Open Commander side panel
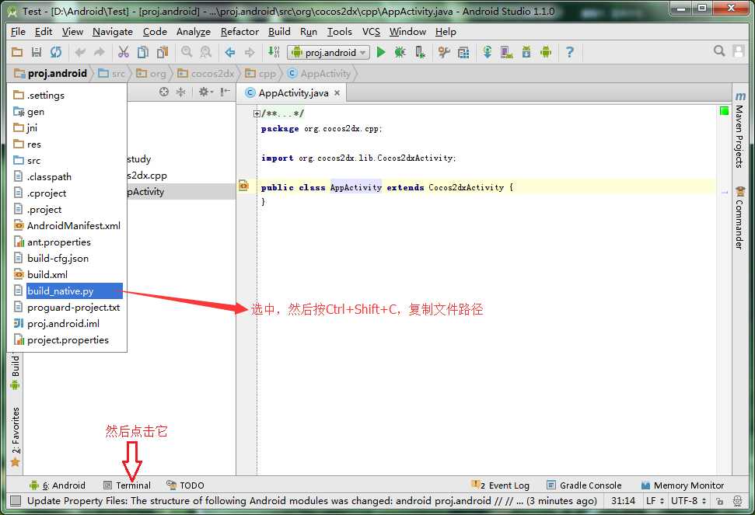755x515 pixels. [x=740, y=217]
